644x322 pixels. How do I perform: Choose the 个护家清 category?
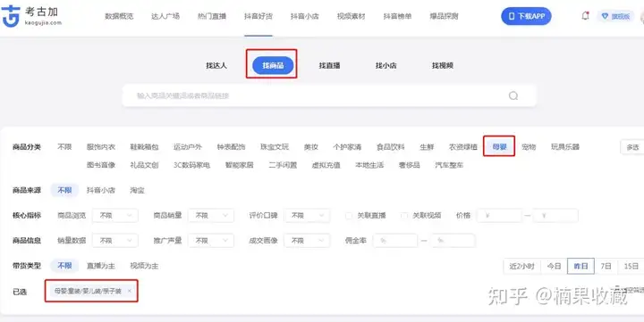[x=347, y=146]
